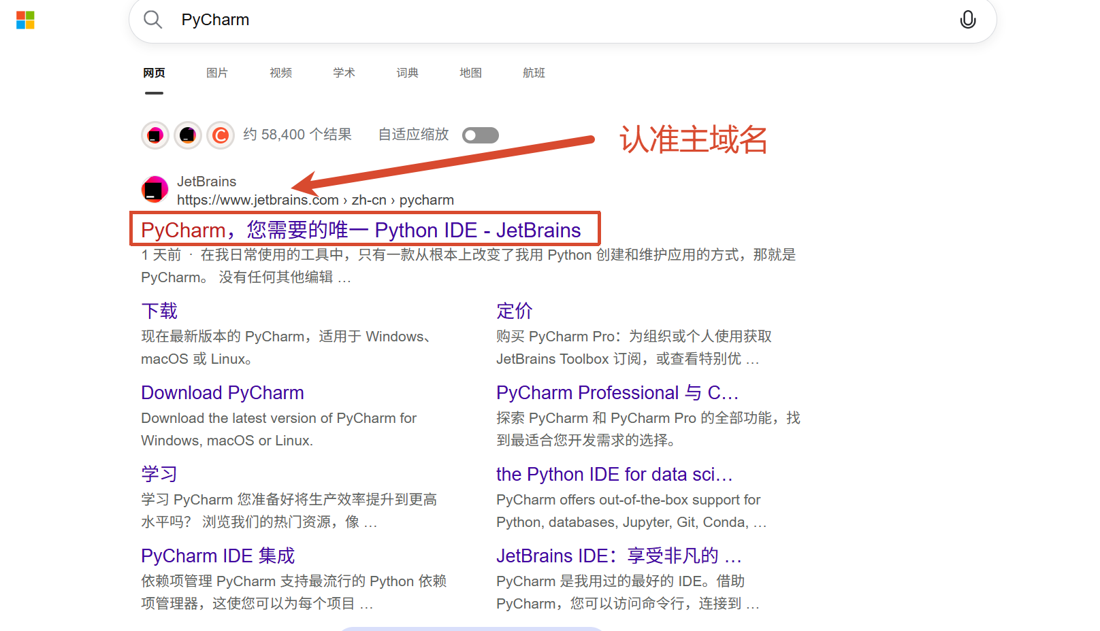
Task: Click the description "依赖项管理 PyCharm 支持最流行的 Python 依赖"
Action: coord(293,592)
